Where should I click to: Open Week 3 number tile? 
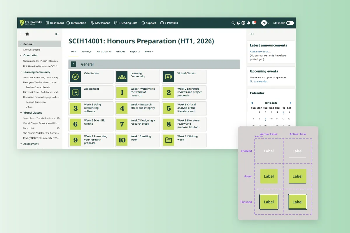click(x=75, y=108)
